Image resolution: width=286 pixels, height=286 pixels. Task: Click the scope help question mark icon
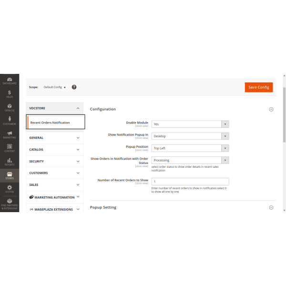[74, 87]
